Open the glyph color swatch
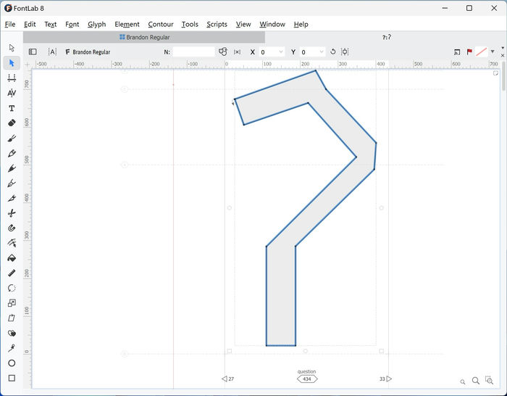507x396 pixels. [482, 51]
